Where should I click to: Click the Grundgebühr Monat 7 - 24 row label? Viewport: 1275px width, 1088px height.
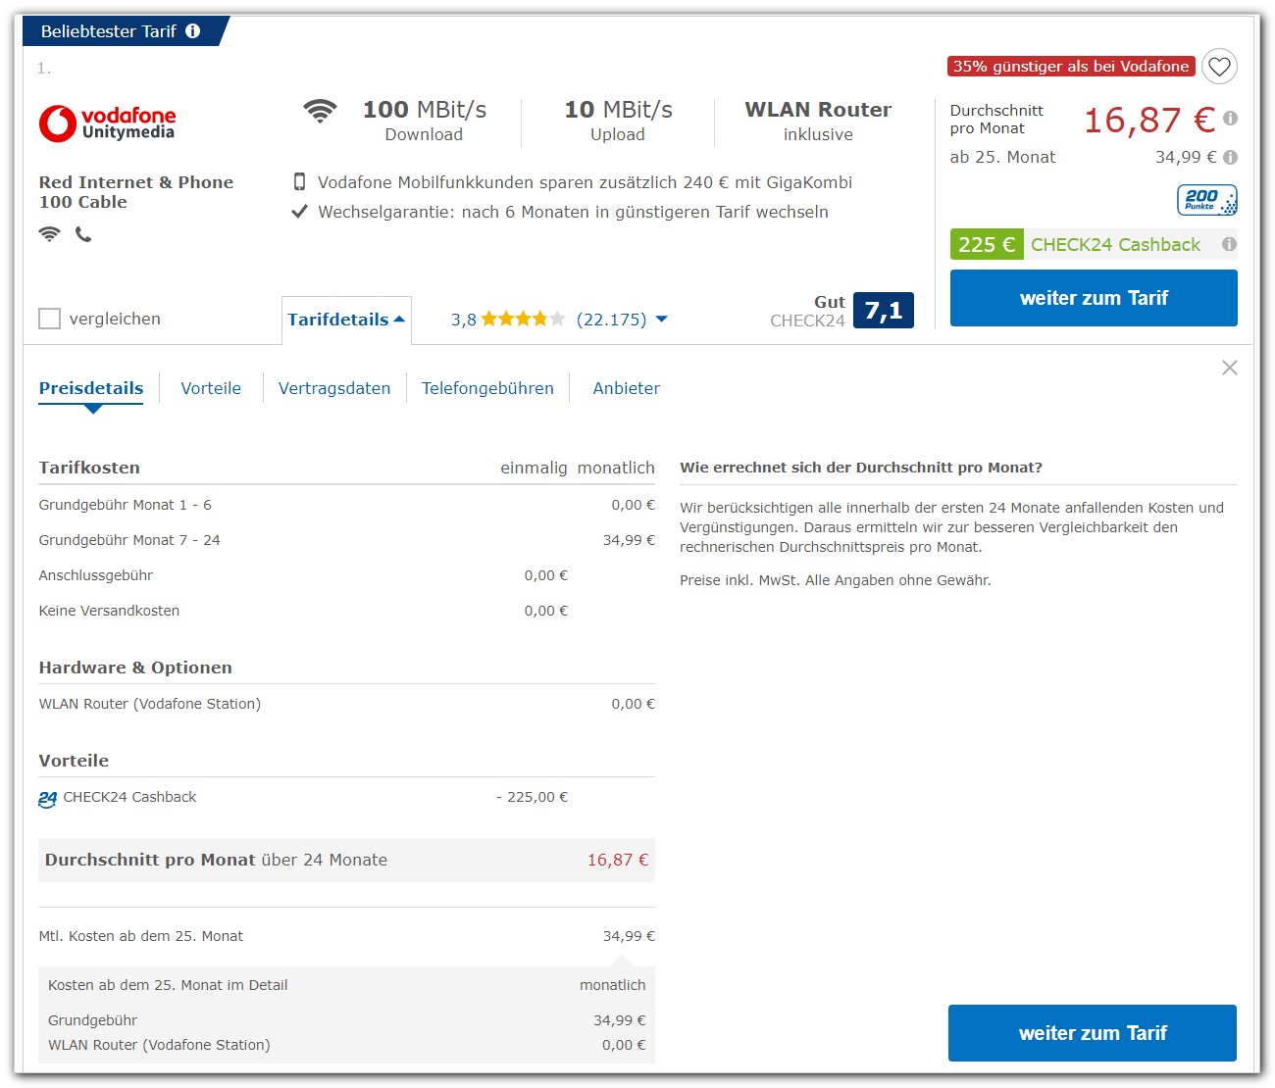tap(129, 540)
